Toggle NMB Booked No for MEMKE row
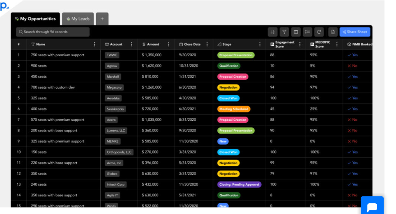The height and width of the screenshot is (214, 396). pyautogui.click(x=352, y=141)
